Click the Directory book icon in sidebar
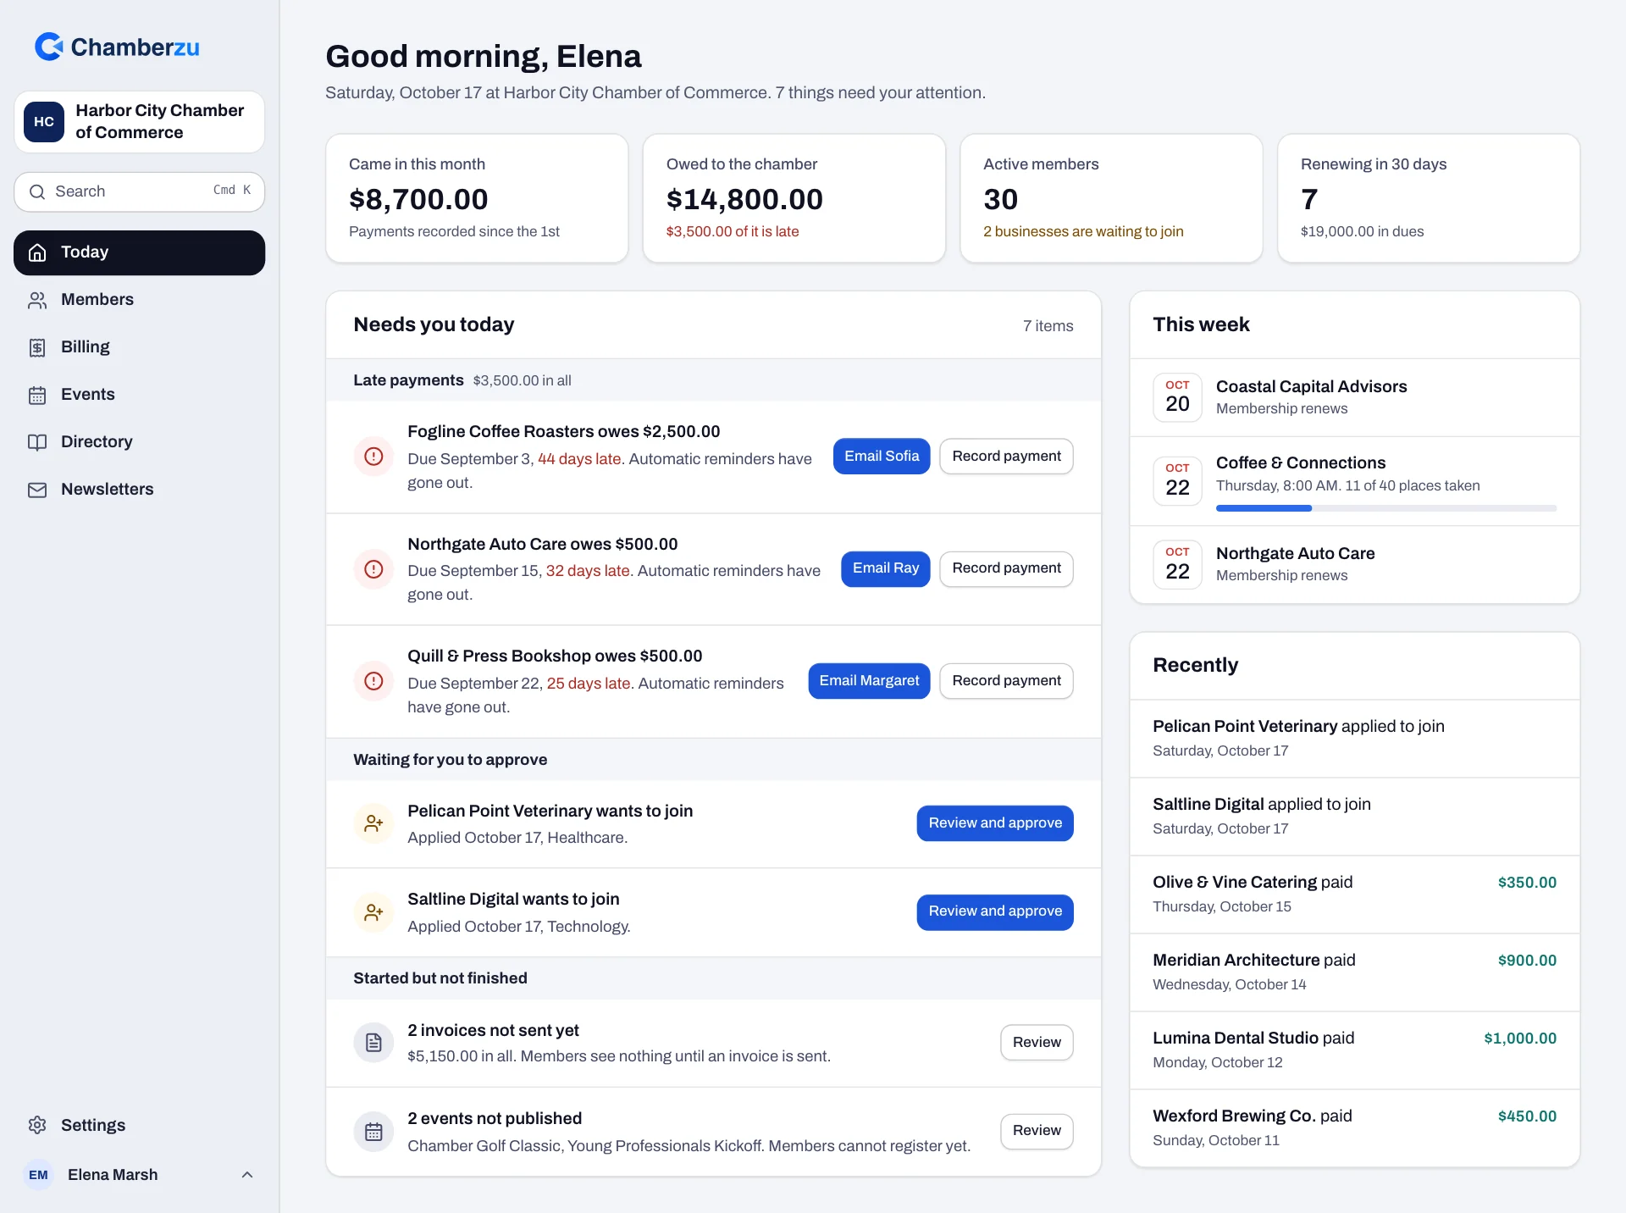Screen dimensions: 1626x1213 (x=37, y=442)
